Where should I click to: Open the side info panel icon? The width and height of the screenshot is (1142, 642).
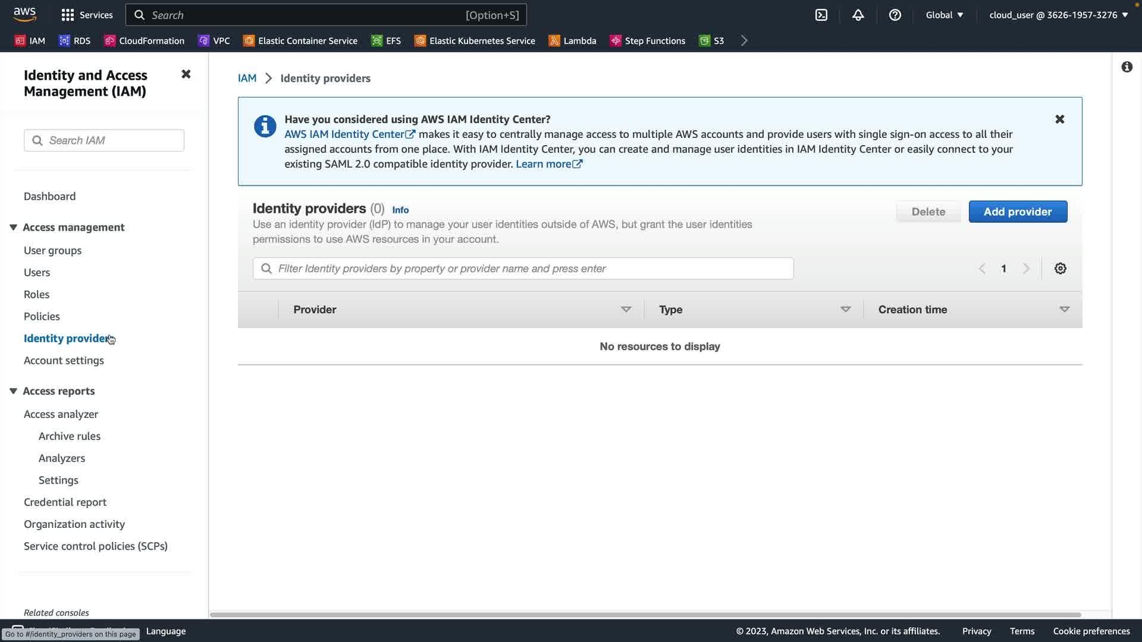1127,67
